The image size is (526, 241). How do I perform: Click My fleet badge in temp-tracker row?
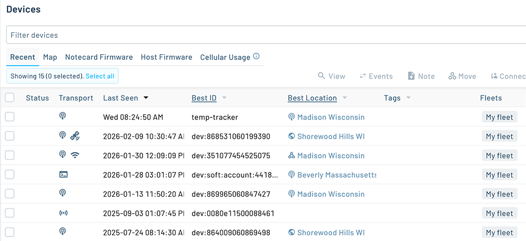pyautogui.click(x=500, y=117)
